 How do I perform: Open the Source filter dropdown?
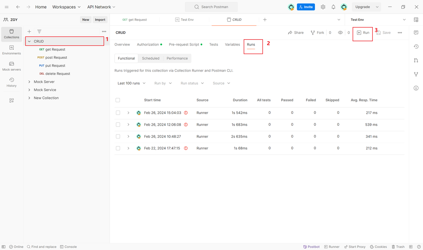[221, 83]
